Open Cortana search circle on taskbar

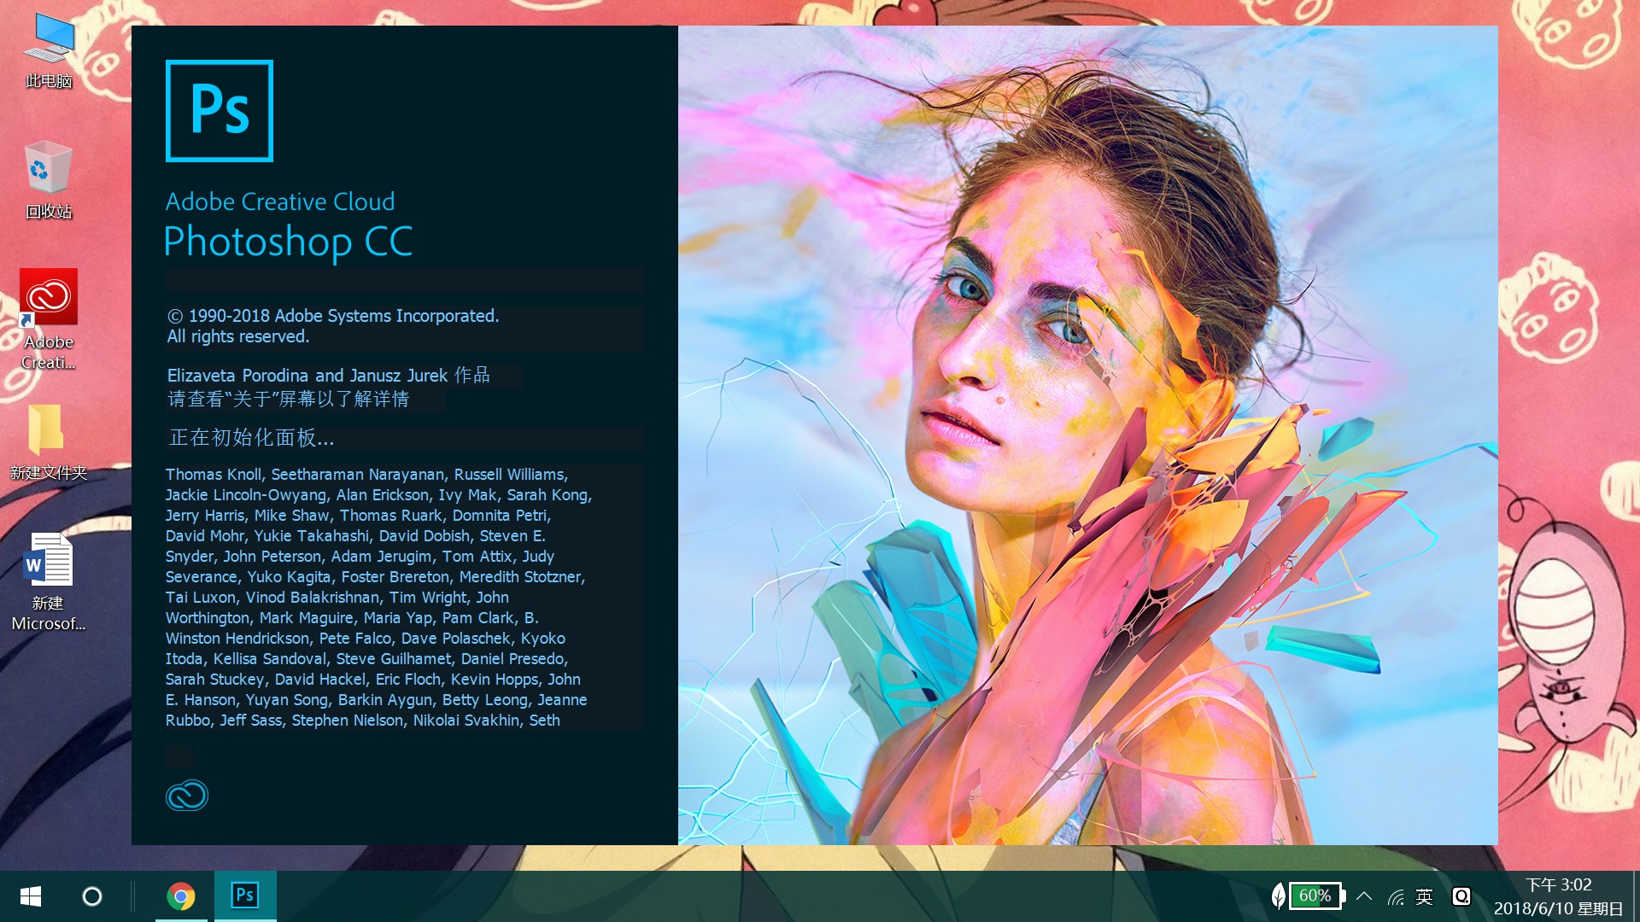(92, 896)
